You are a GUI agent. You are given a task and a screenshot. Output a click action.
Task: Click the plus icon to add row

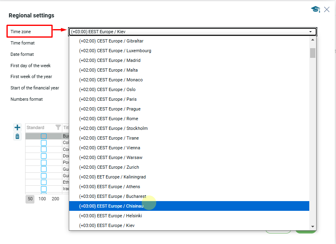(x=17, y=127)
